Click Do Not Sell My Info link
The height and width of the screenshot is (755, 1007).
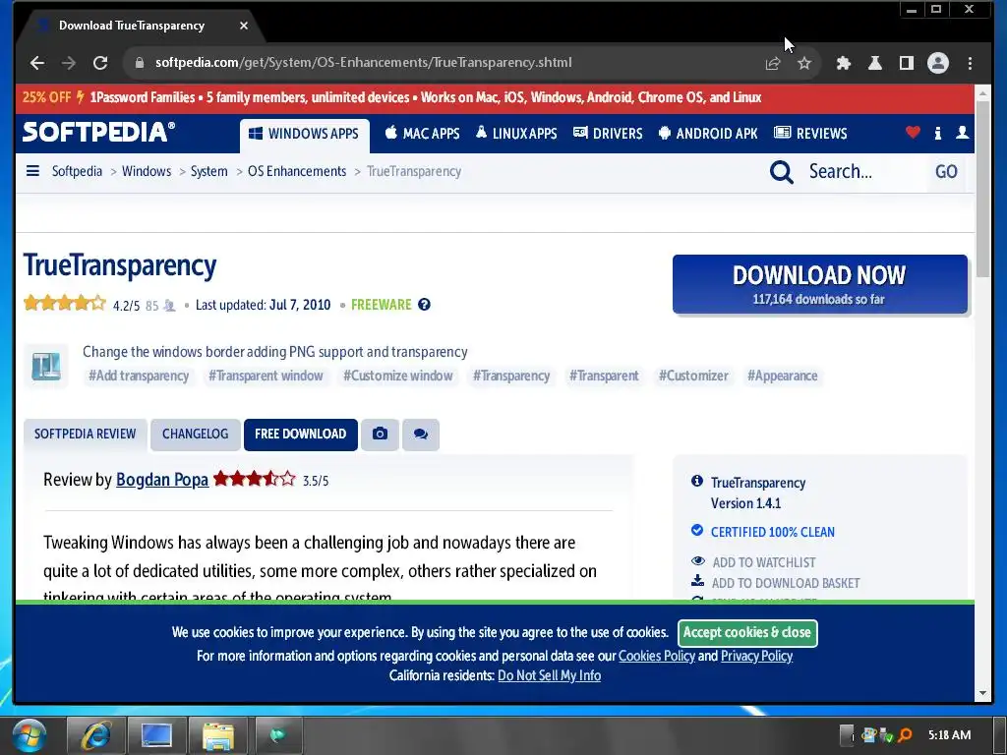click(x=549, y=676)
